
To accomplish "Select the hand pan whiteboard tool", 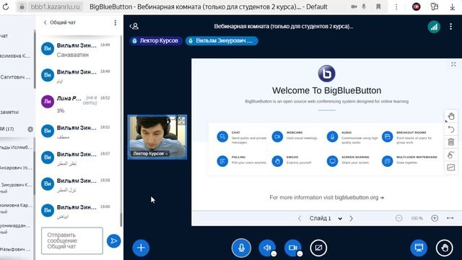I will tap(451, 116).
